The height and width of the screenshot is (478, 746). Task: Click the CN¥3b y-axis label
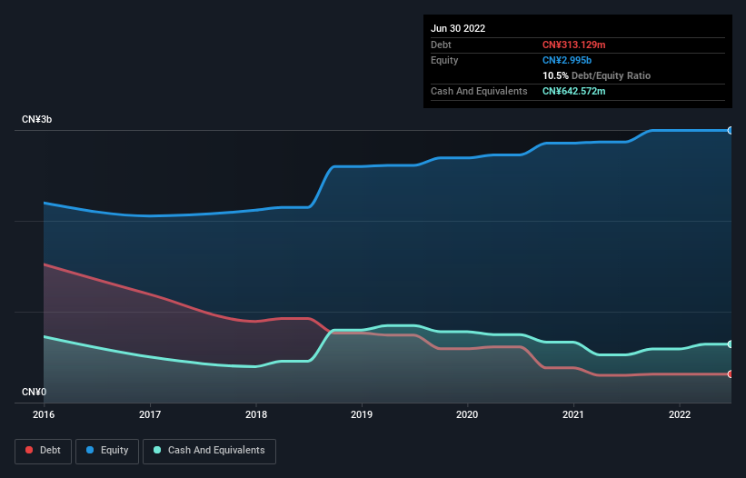36,119
